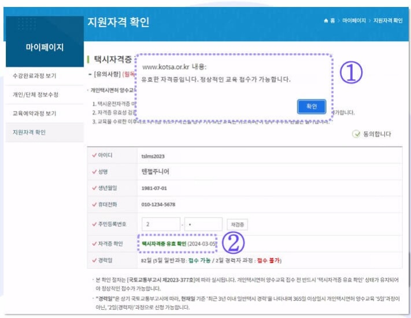411x318 pixels.
Task: Click the red 접수 불가 text
Action: coord(268,260)
